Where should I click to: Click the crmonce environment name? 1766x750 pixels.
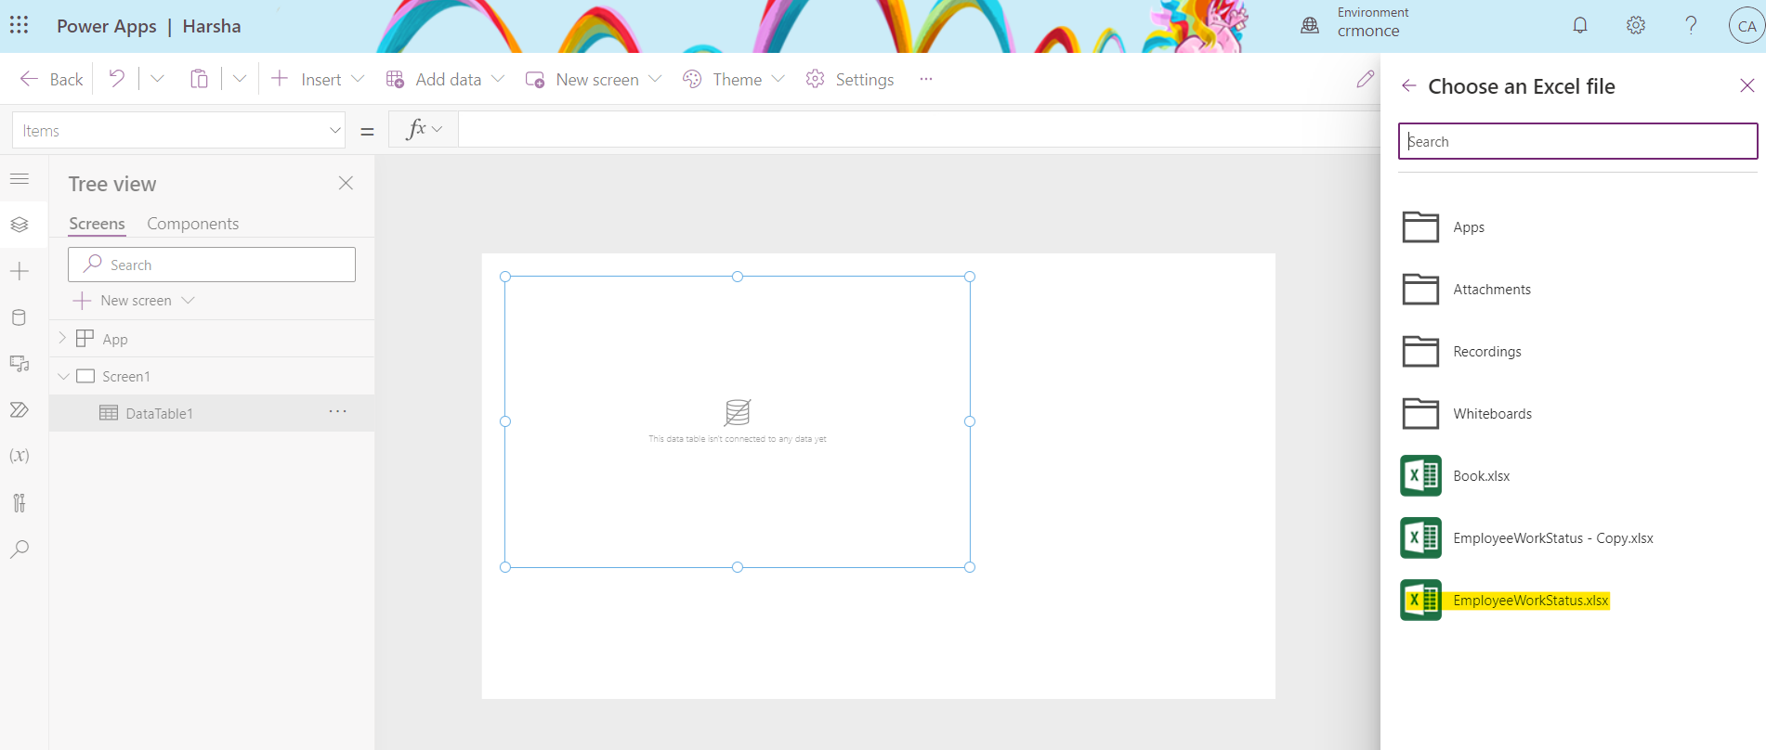point(1368,31)
